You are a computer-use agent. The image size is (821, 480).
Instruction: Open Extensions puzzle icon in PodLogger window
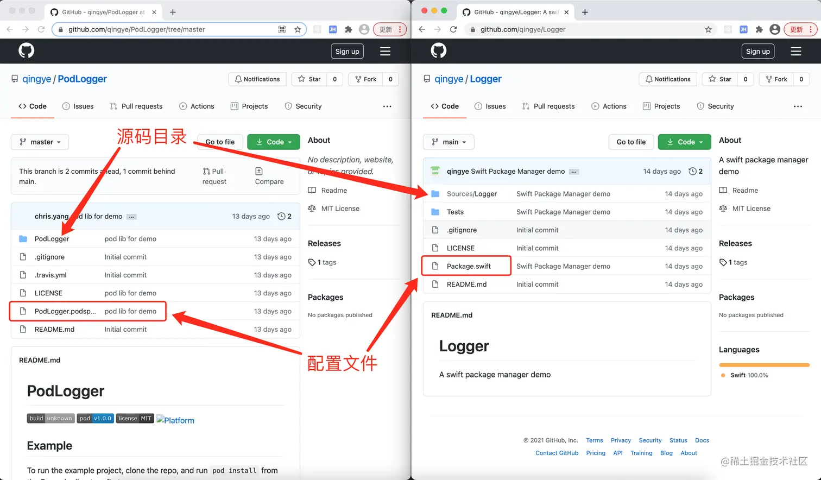[x=349, y=29]
